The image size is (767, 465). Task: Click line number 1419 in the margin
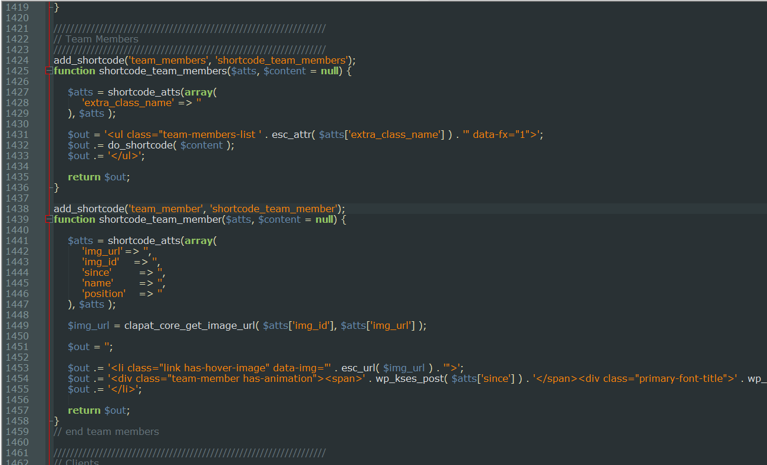click(17, 7)
